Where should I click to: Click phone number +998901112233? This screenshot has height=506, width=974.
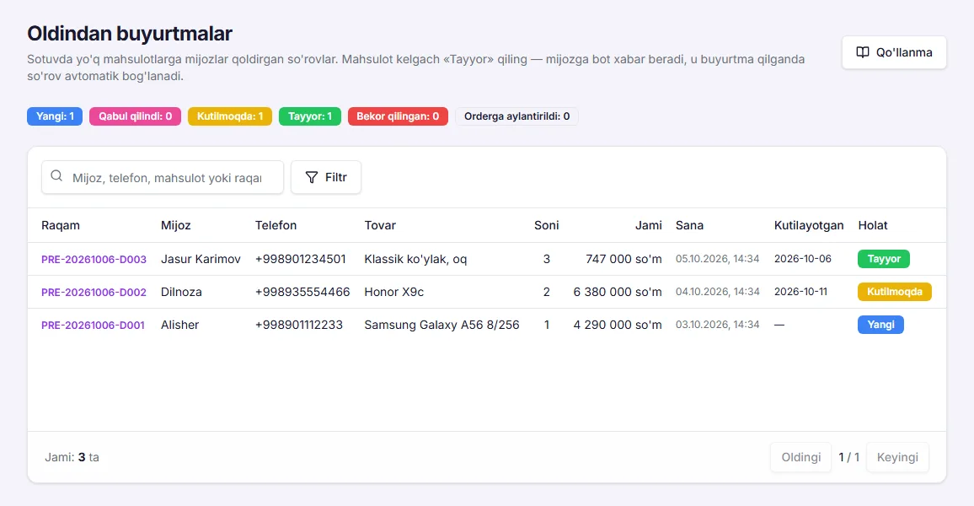click(x=299, y=325)
